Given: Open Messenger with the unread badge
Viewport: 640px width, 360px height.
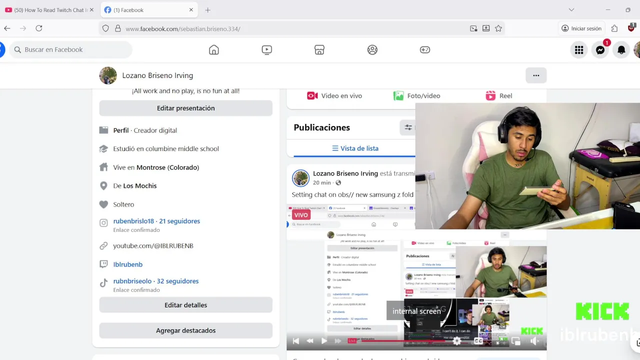Looking at the screenshot, I should coord(600,49).
